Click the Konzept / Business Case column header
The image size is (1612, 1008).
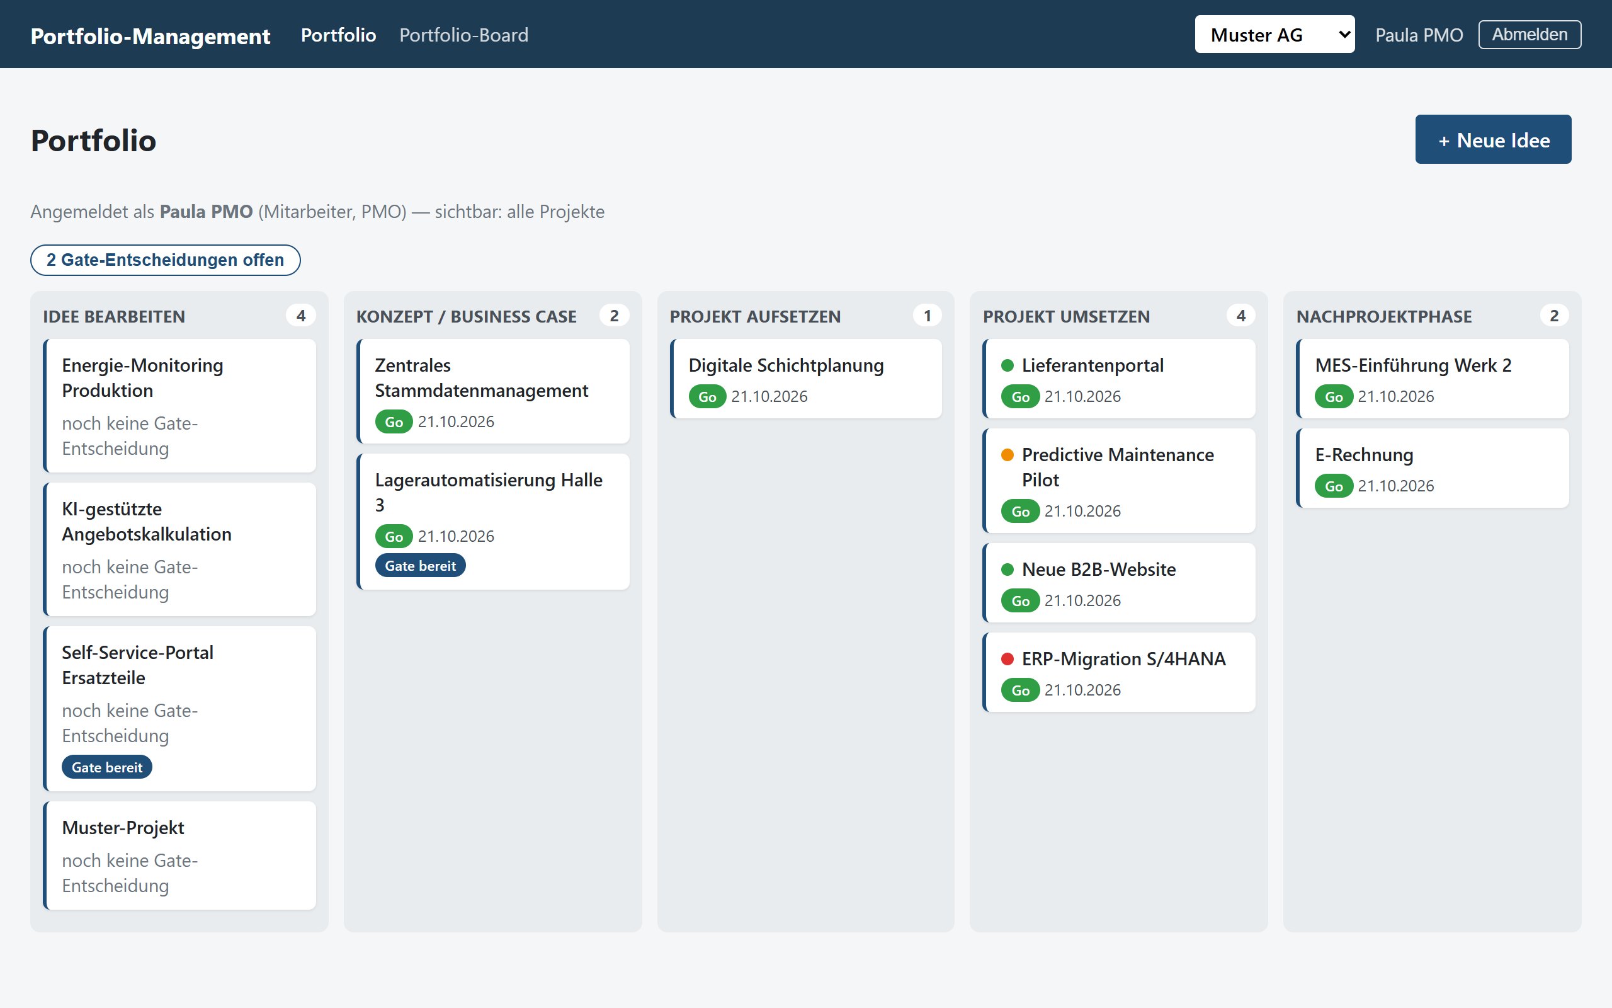point(466,316)
